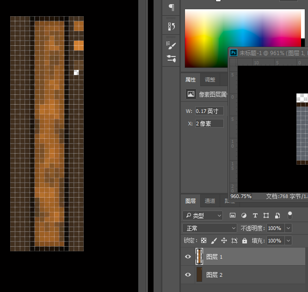Click the W width input field
Viewport: 308px width, 292px height.
209,111
